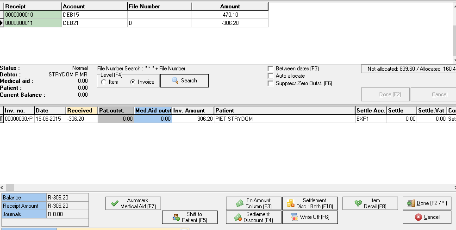456x230 pixels.
Task: Click the Med.Aid outst column header
Action: tap(153, 111)
